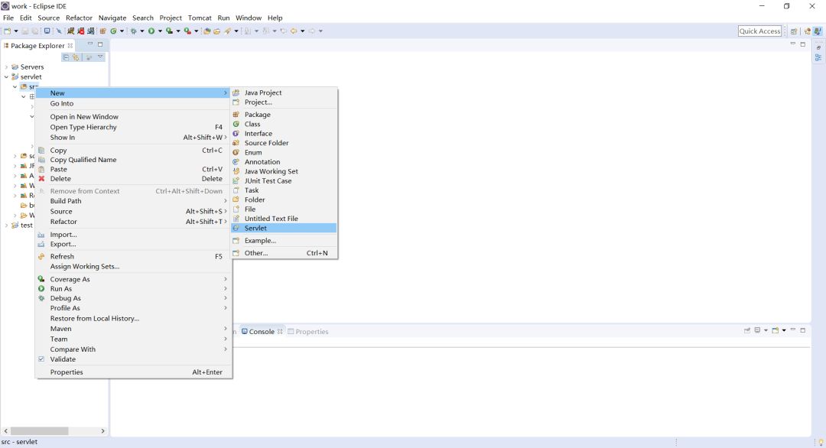Click Collapse All in Package Explorer
The height and width of the screenshot is (448, 826).
click(66, 57)
